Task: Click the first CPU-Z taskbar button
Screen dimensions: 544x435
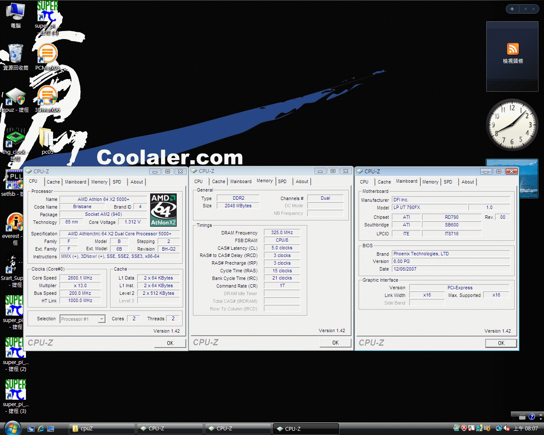Action: 169,429
